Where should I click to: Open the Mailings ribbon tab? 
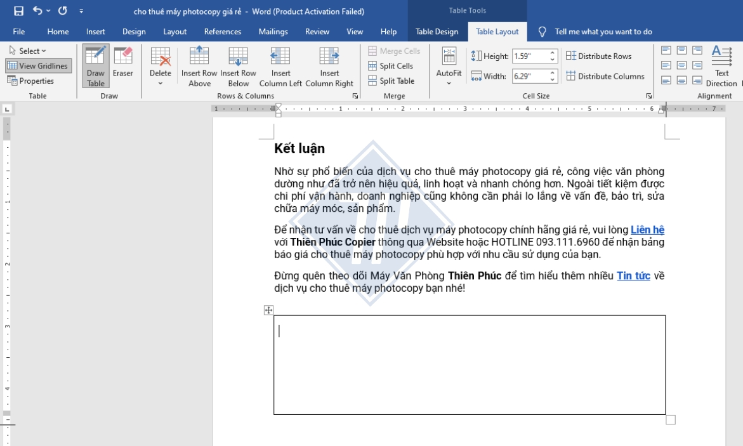272,31
